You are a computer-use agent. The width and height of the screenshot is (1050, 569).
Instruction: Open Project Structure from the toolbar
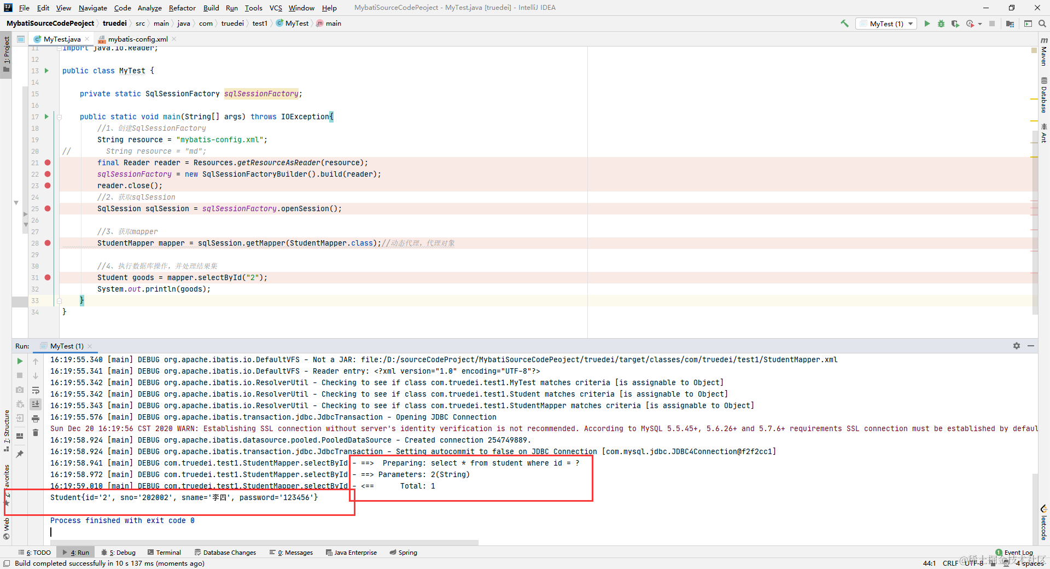click(x=1010, y=24)
